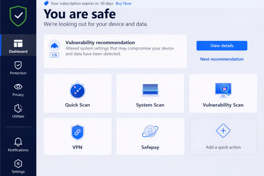Open Settings using the gear icon

pos(18,166)
